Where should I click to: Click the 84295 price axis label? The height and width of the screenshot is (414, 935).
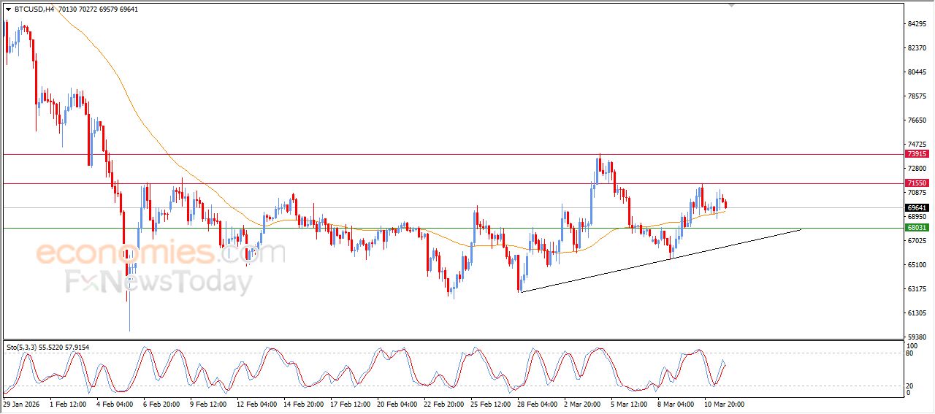click(x=916, y=24)
